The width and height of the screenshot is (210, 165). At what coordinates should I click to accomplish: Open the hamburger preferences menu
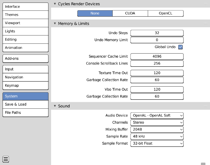click(6, 159)
